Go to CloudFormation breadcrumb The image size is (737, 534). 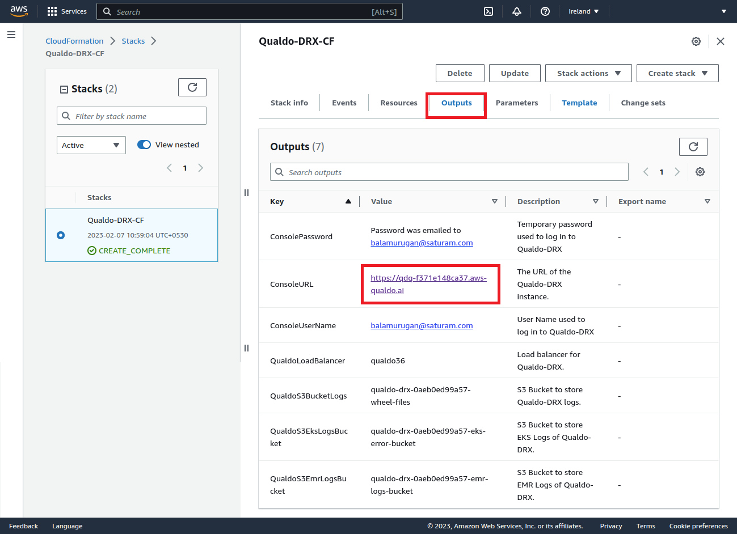pos(74,41)
